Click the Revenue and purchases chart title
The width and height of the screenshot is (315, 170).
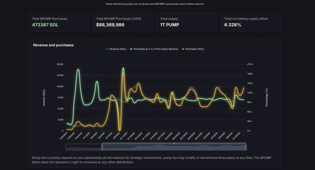tap(53, 45)
